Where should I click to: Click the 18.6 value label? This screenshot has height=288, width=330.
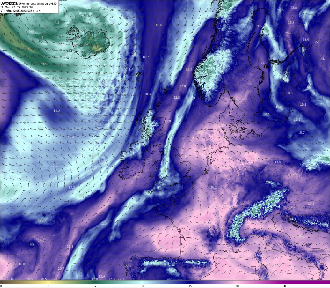(x=289, y=93)
